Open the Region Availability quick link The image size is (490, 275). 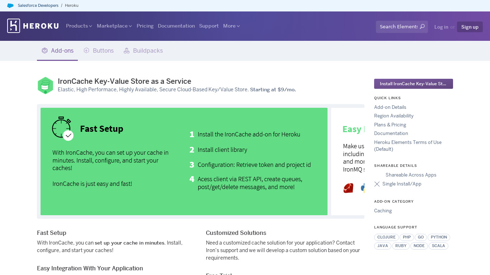(x=394, y=116)
